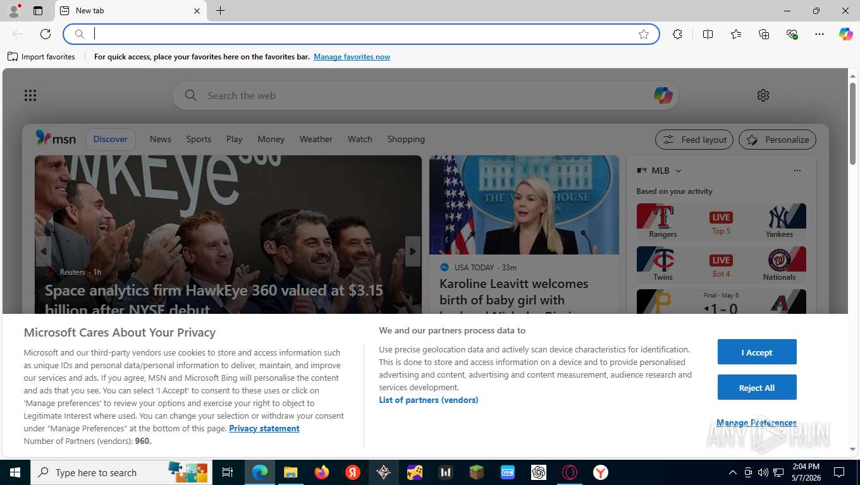Open the Play tab
This screenshot has width=860, height=485.
235,139
